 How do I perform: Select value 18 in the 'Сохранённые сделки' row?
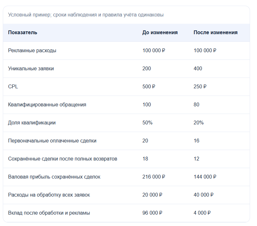point(145,159)
